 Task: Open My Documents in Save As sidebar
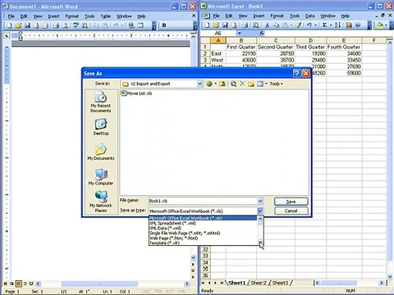point(101,152)
